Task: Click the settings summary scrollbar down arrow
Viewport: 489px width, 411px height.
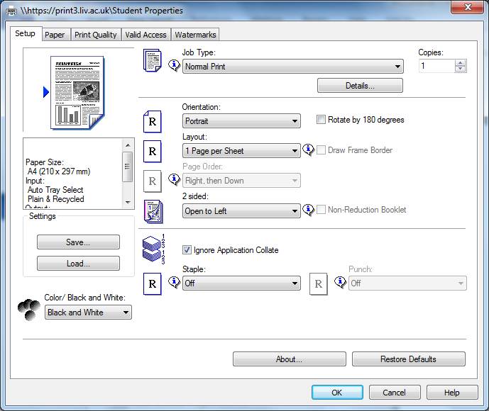Action: [x=128, y=203]
